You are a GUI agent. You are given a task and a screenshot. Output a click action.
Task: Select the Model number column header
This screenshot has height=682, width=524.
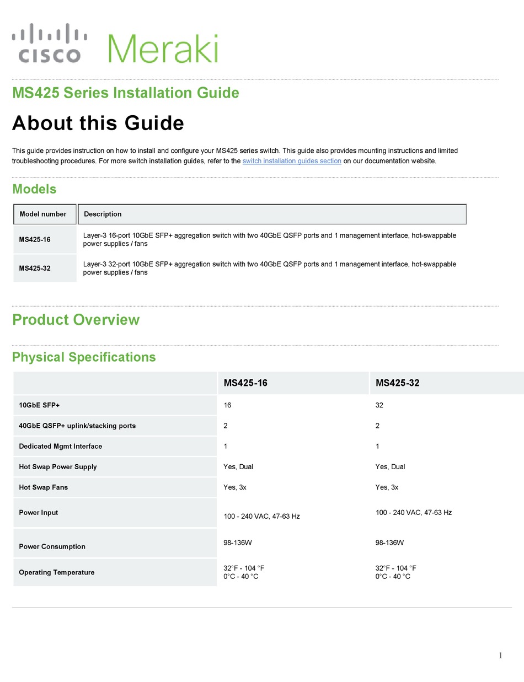43,214
